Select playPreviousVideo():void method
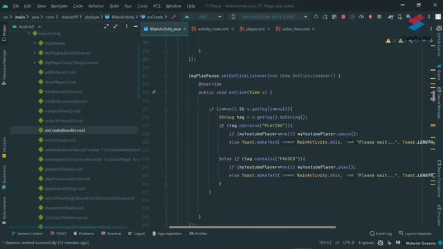 click(67, 178)
